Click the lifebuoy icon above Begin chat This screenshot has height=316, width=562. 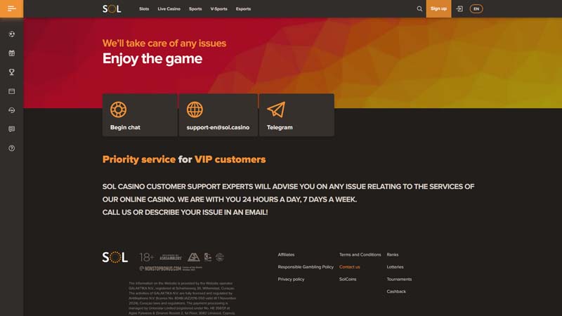(x=118, y=110)
